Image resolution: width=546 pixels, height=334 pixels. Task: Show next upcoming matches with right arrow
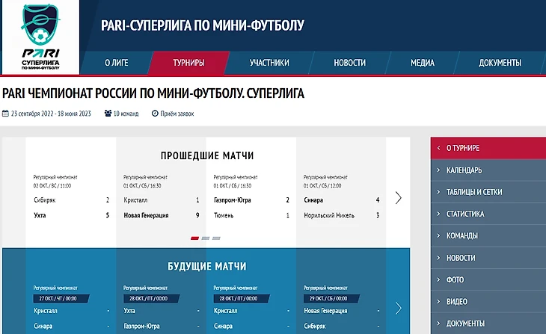399,309
